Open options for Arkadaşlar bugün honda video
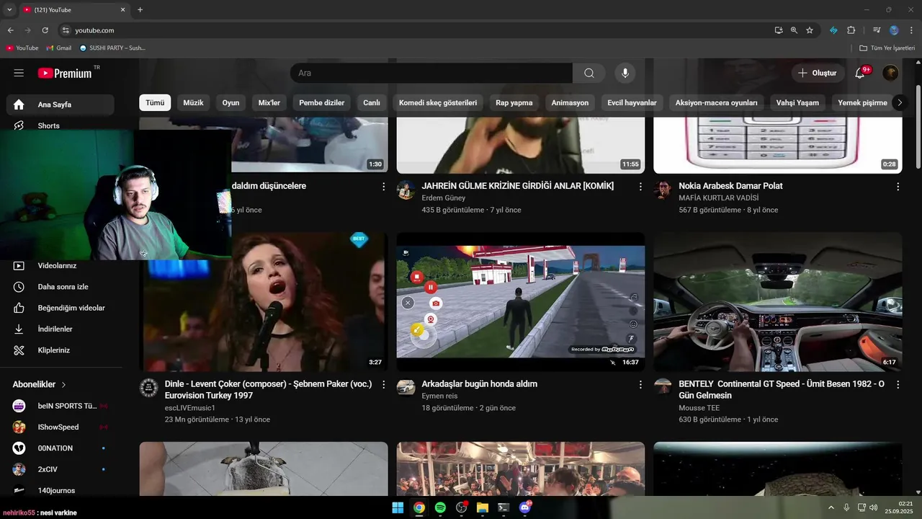 (640, 385)
